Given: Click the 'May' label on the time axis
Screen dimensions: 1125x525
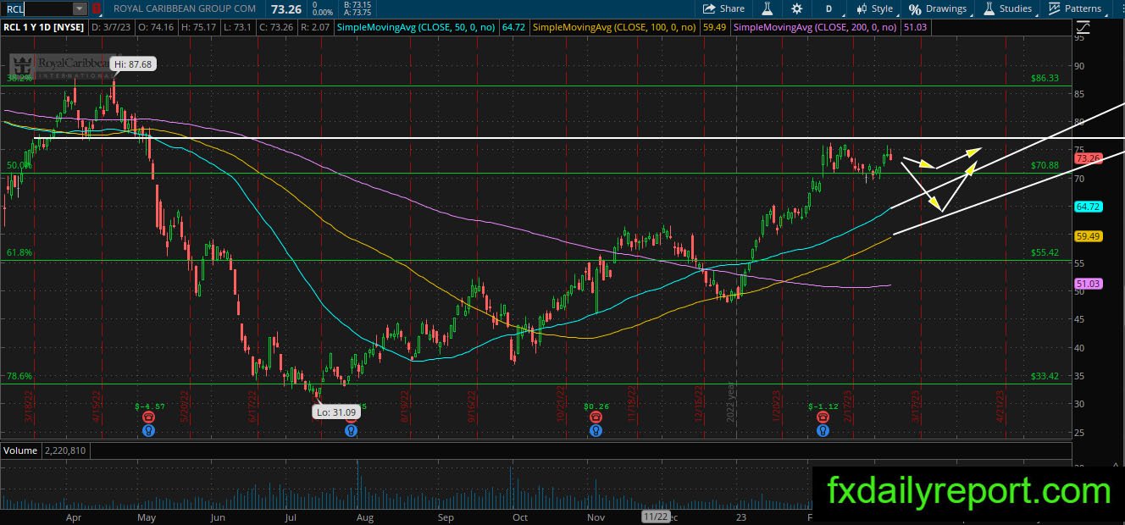Looking at the screenshot, I should pos(147,517).
